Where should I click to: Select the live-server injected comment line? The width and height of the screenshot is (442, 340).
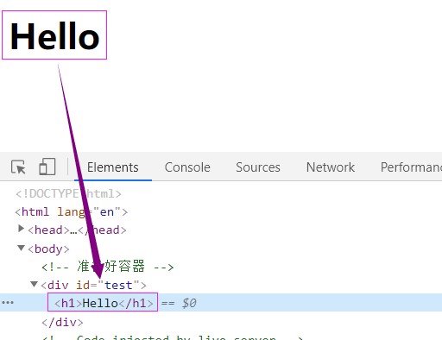[x=173, y=337]
